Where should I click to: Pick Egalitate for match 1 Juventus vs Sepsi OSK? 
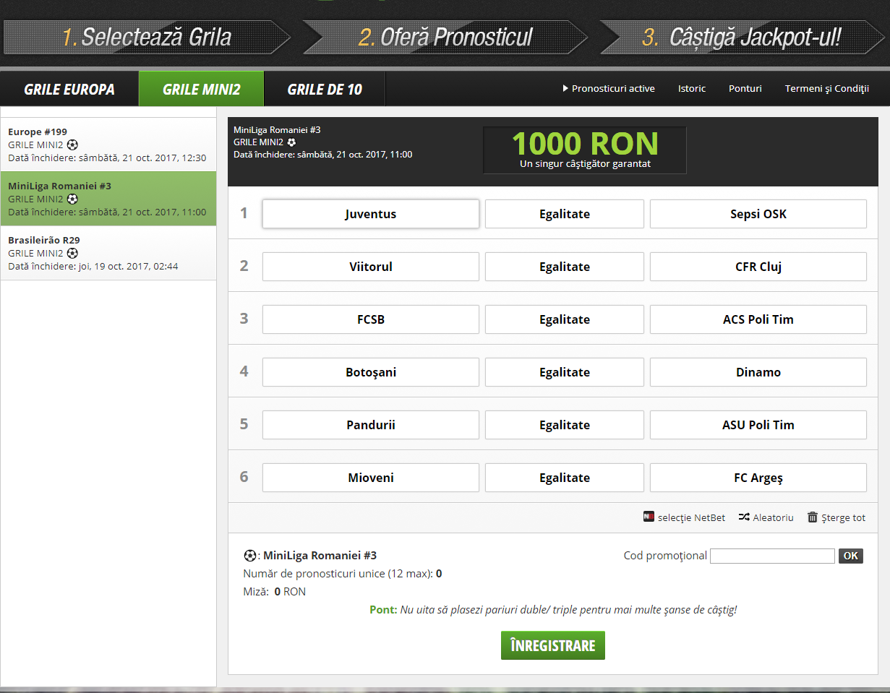[565, 214]
